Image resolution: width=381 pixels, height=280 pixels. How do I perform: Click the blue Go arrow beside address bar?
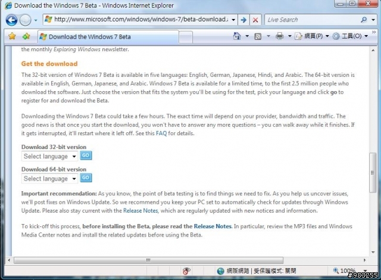(243, 20)
